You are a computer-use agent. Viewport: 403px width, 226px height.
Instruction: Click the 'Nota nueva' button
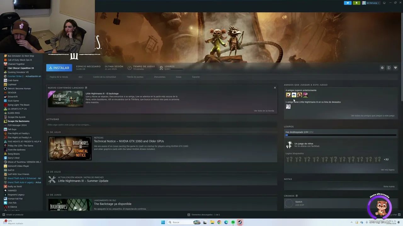coord(389,186)
